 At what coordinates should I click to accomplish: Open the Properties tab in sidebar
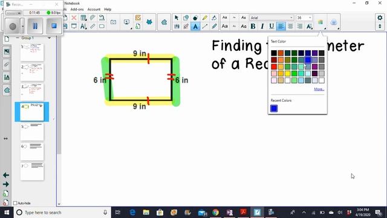pos(7,78)
